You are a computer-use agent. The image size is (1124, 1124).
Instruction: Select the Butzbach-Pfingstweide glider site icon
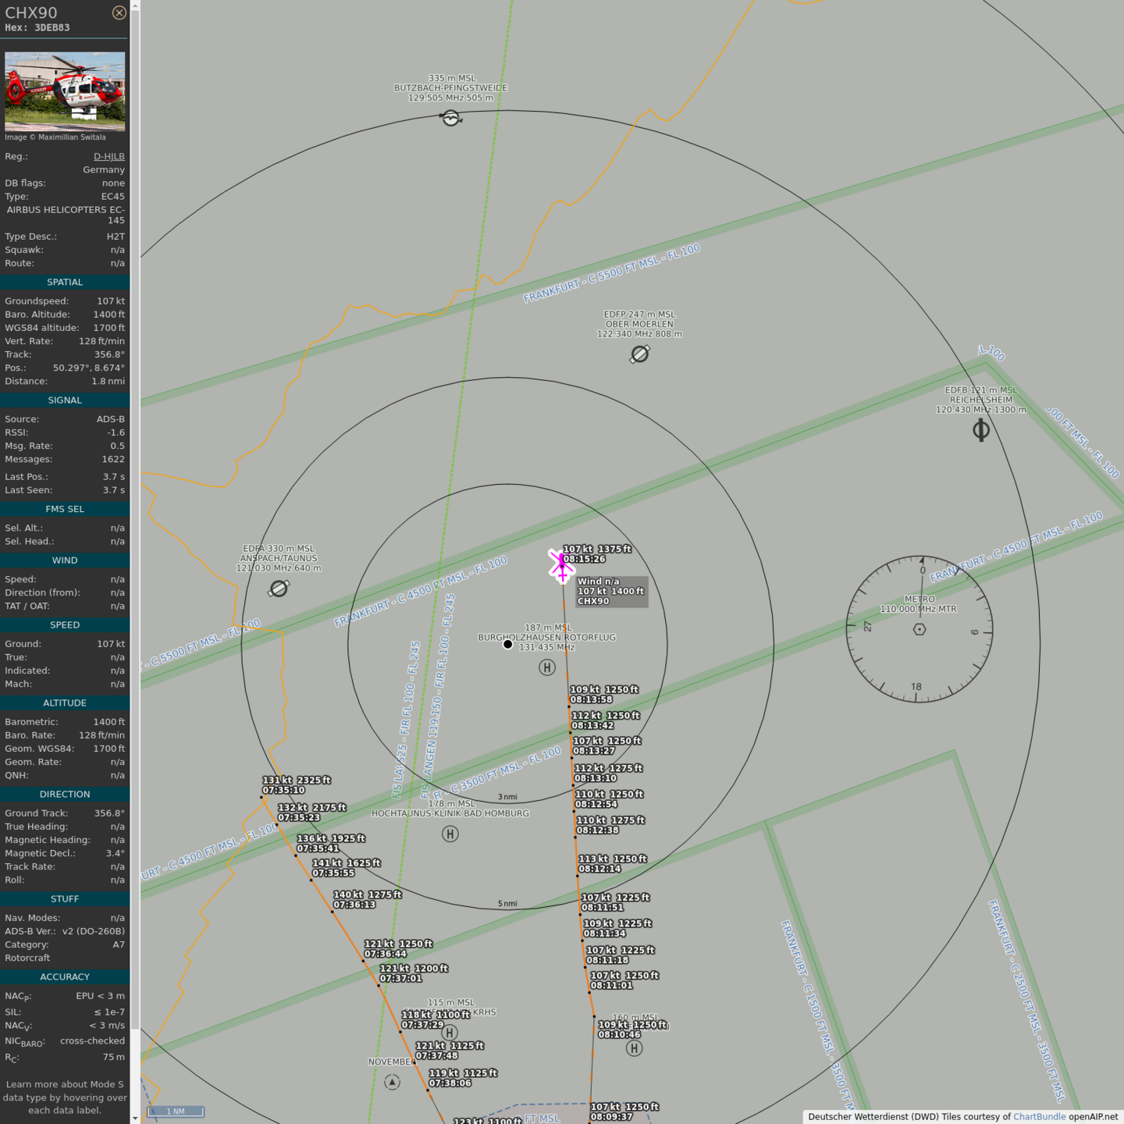pyautogui.click(x=450, y=118)
